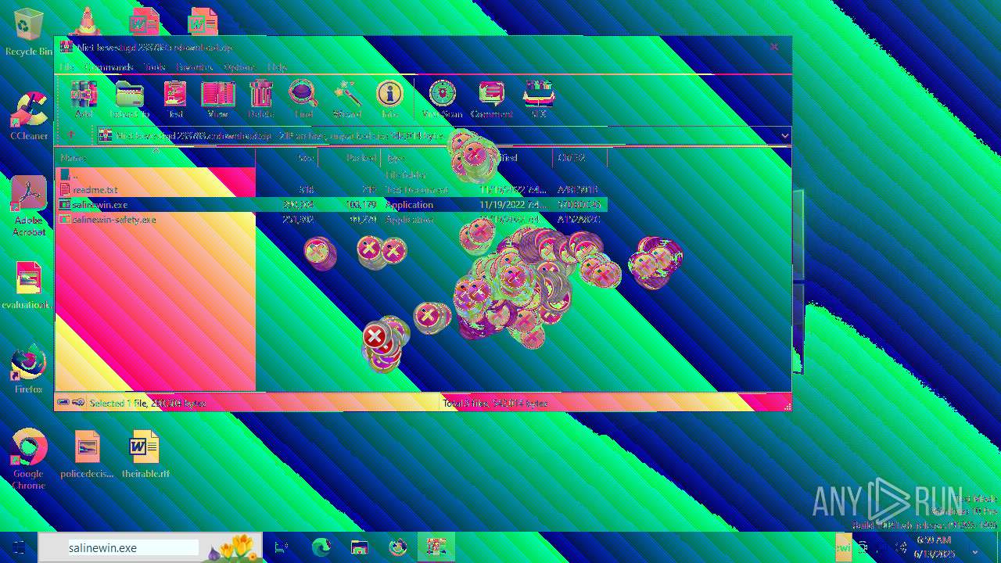Open the Google Chrome desktop icon
Viewport: 1001px width, 563px height.
[29, 460]
